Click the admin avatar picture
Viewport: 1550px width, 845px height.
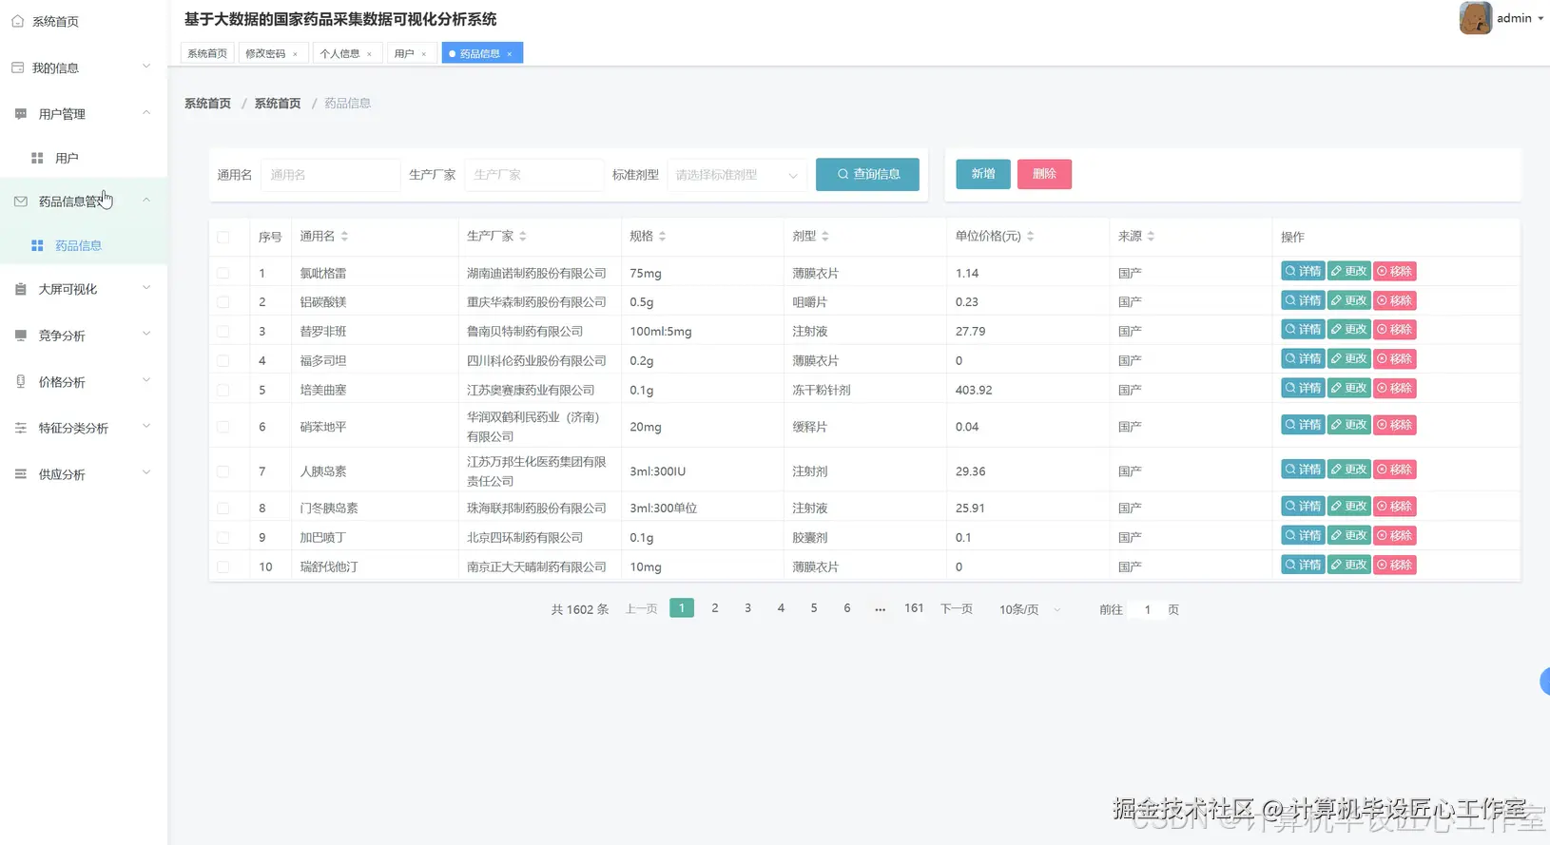click(x=1475, y=18)
